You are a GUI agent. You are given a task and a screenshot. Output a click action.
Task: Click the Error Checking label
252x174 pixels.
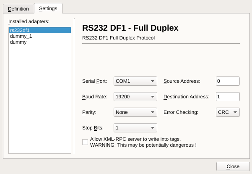click(181, 112)
